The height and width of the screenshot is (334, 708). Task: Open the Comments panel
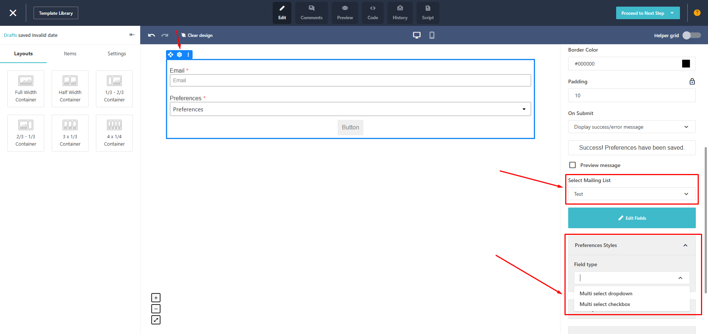point(311,13)
